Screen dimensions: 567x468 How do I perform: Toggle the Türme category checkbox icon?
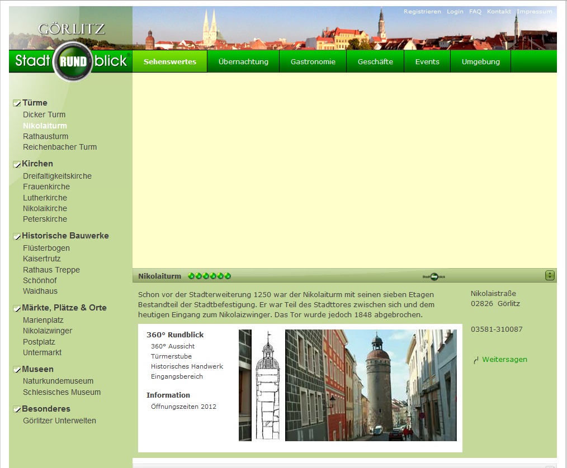(x=17, y=103)
